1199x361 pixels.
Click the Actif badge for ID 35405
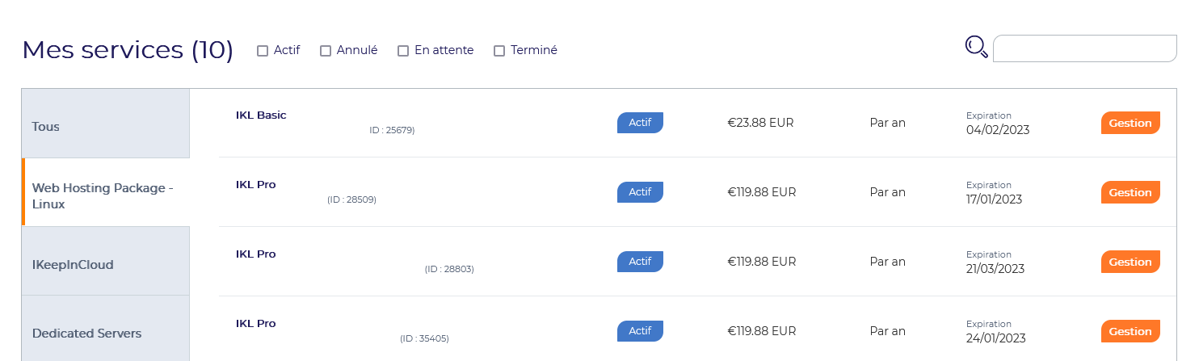pos(640,331)
